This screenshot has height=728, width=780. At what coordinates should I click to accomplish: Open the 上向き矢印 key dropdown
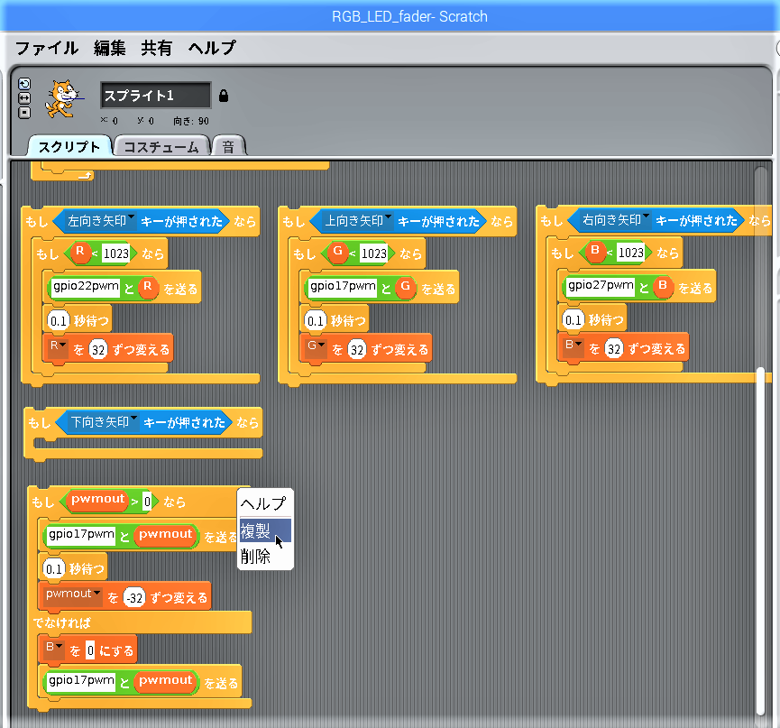388,218
